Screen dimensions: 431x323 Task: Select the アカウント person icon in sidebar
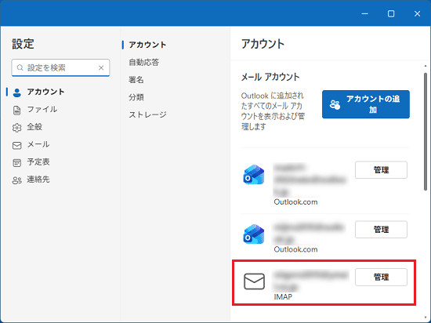[17, 93]
